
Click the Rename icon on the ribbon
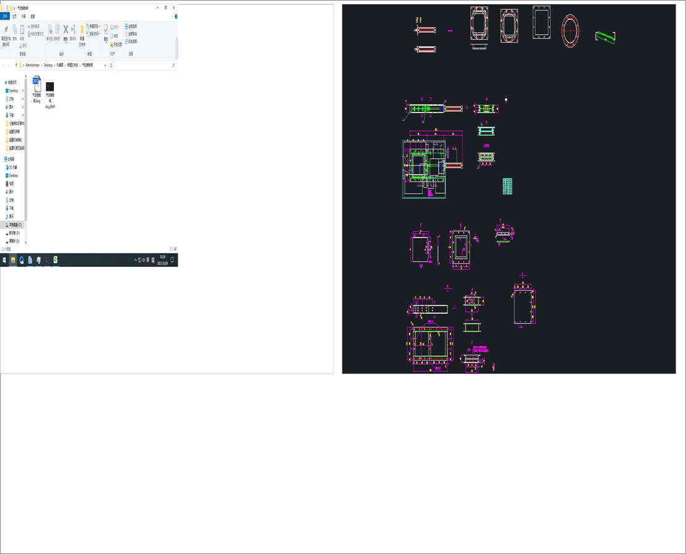pos(74,28)
